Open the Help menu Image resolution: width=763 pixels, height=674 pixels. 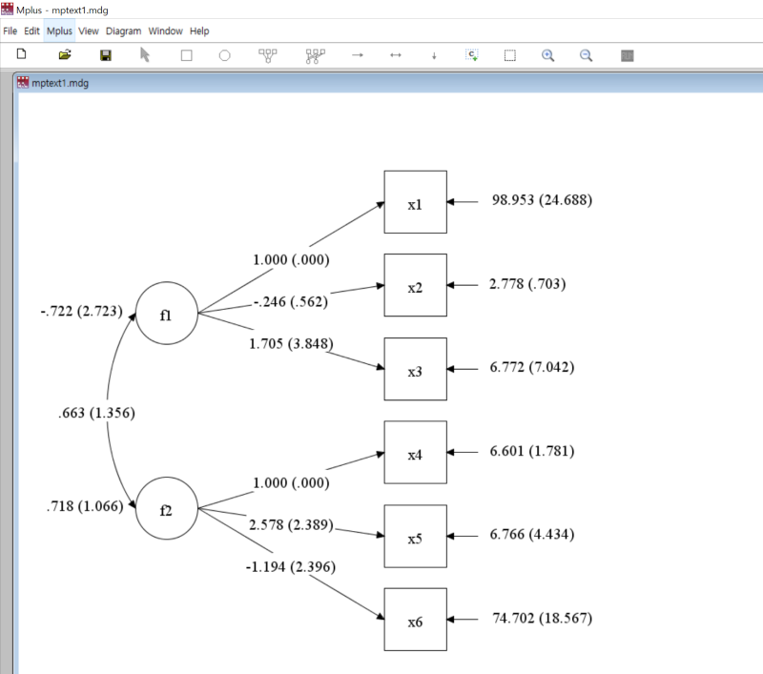(x=199, y=31)
